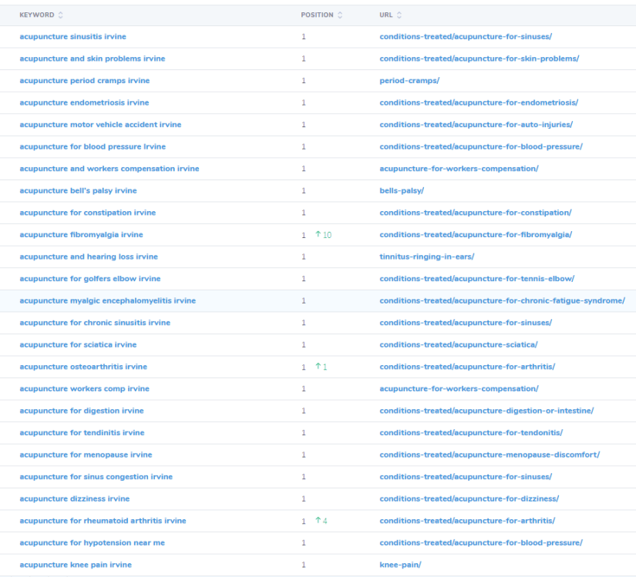Open keyword 'acupuncture fibromyalgia irvine'
Screen dimensions: 636x577
(81, 235)
